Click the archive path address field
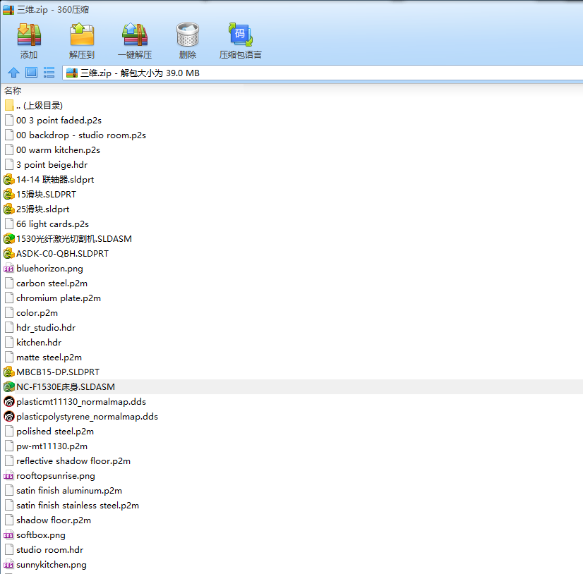Screen dimensions: 583x574 coord(323,73)
